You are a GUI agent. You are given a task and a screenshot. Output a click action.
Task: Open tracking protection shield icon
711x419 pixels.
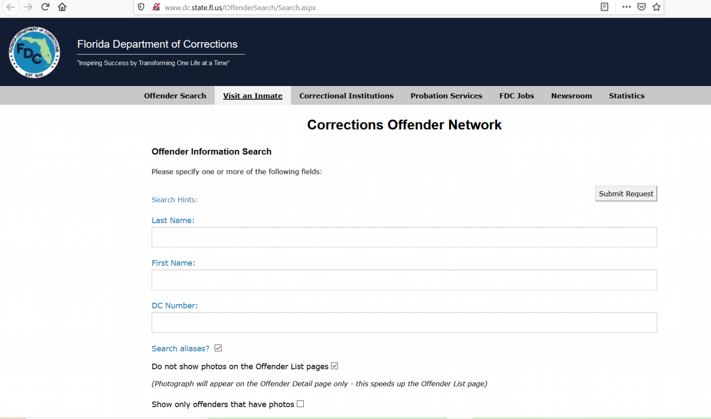pos(141,7)
